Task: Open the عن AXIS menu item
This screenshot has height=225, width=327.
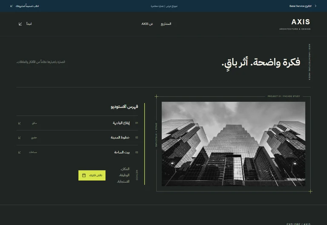Action: 147,24
